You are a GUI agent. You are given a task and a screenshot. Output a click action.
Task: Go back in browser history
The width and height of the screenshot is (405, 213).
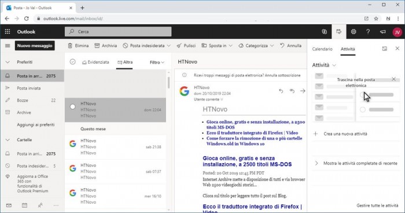(7, 19)
